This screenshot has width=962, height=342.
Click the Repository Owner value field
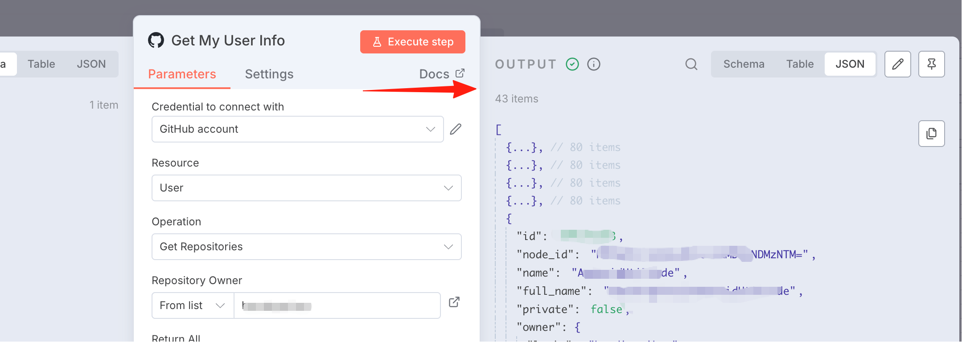tap(337, 305)
